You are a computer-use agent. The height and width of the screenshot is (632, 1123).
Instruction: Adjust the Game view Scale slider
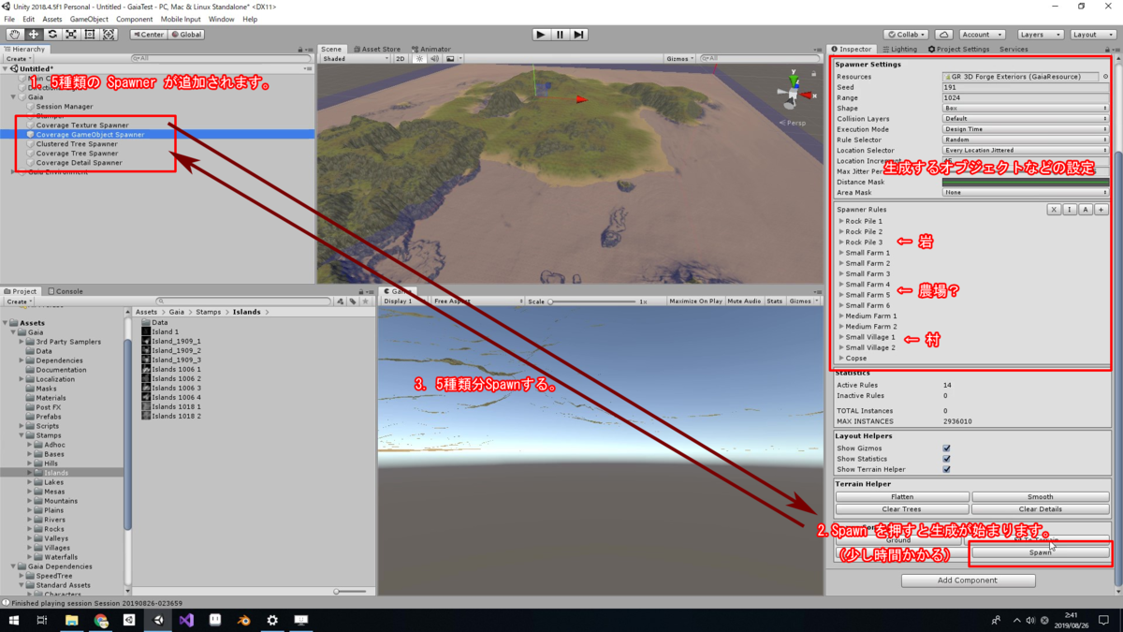tap(593, 301)
